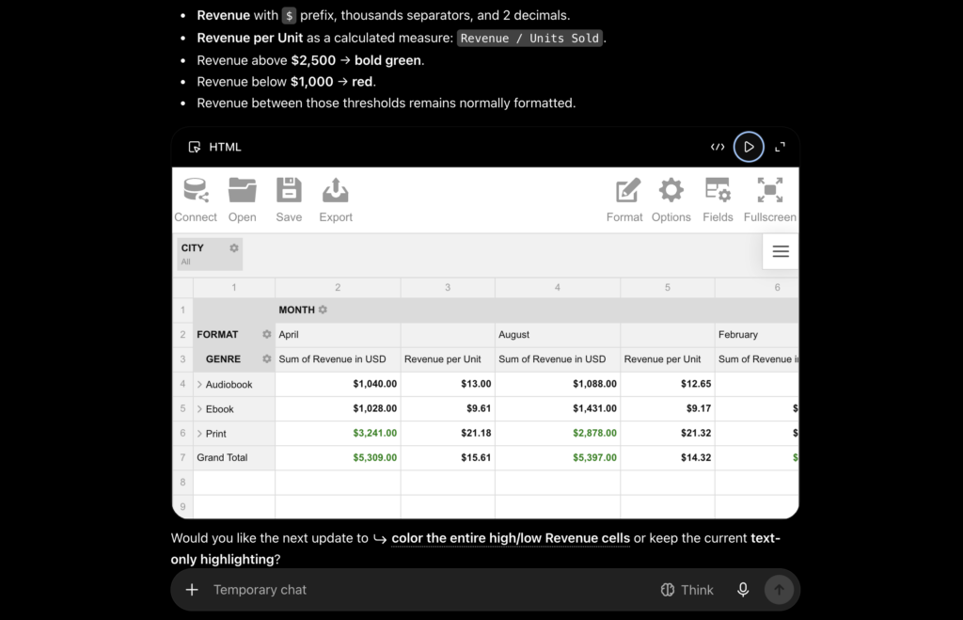Expand the HTML block to full view
This screenshot has width=963, height=620.
point(780,147)
